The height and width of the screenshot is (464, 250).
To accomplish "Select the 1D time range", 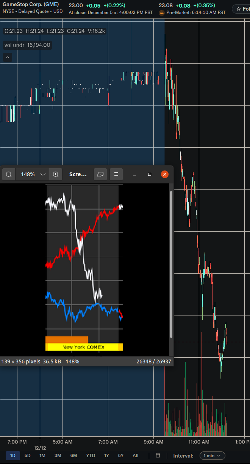I will 12,456.
